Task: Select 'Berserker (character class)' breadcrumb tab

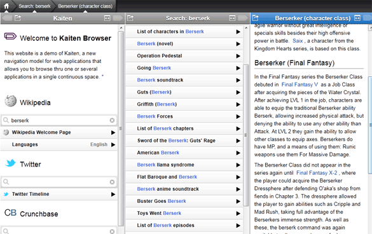Action: tap(85, 6)
